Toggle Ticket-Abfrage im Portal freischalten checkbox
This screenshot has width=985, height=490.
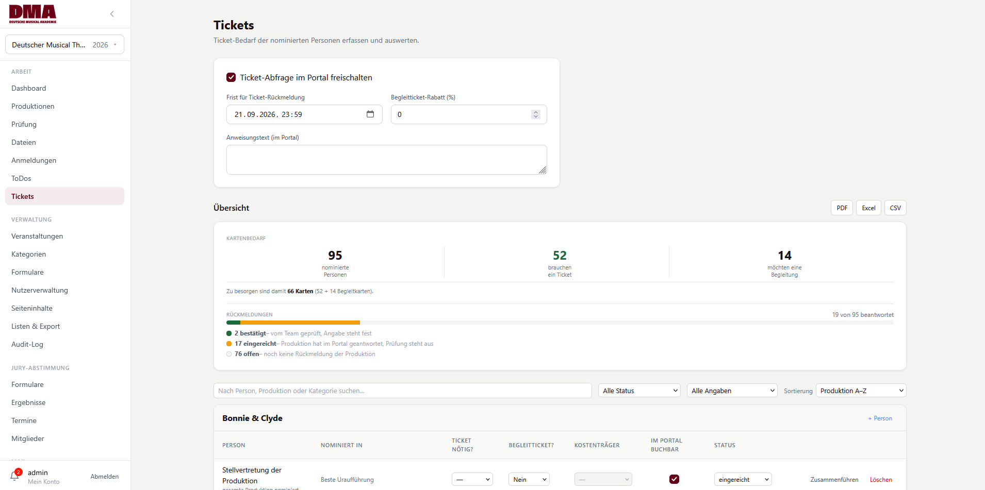(x=231, y=77)
